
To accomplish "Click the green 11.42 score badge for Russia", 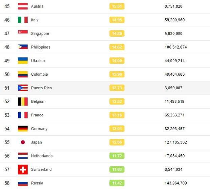I will tap(117, 183).
